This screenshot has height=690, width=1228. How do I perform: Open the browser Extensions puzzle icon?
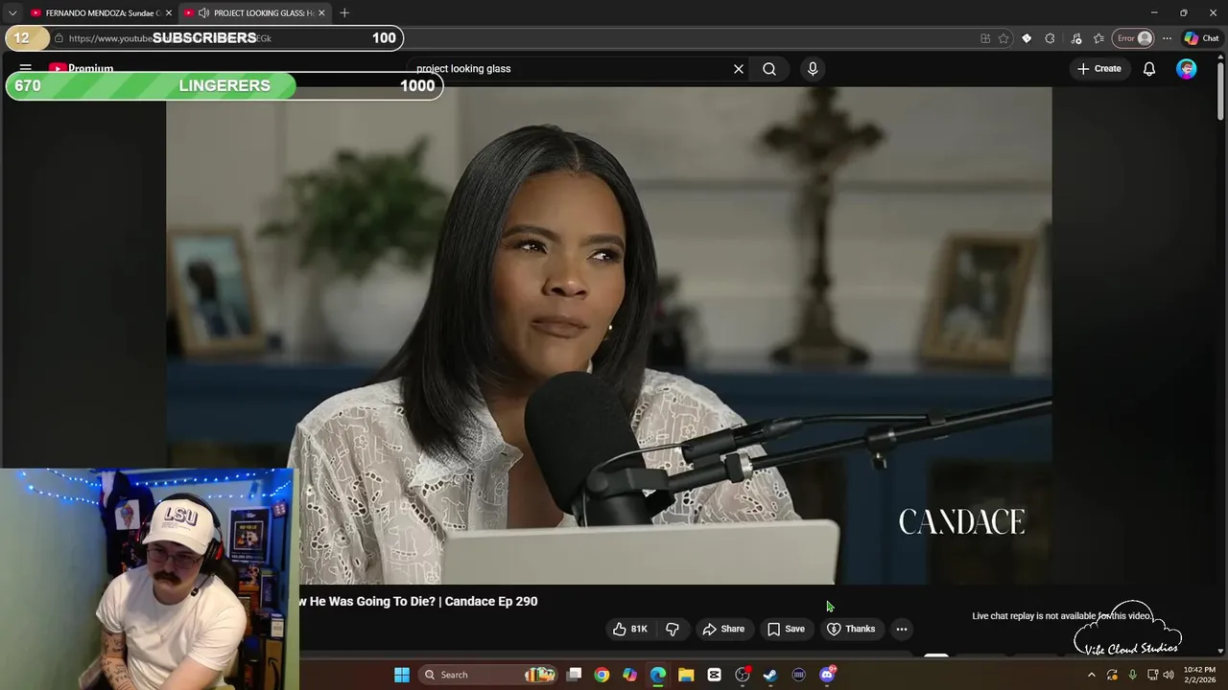1050,38
